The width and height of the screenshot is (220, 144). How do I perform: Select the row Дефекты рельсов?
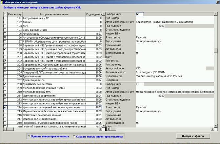click(x=53, y=80)
